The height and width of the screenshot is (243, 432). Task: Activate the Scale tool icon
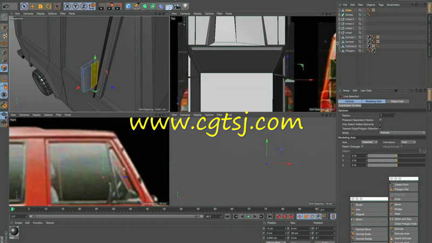40,6
